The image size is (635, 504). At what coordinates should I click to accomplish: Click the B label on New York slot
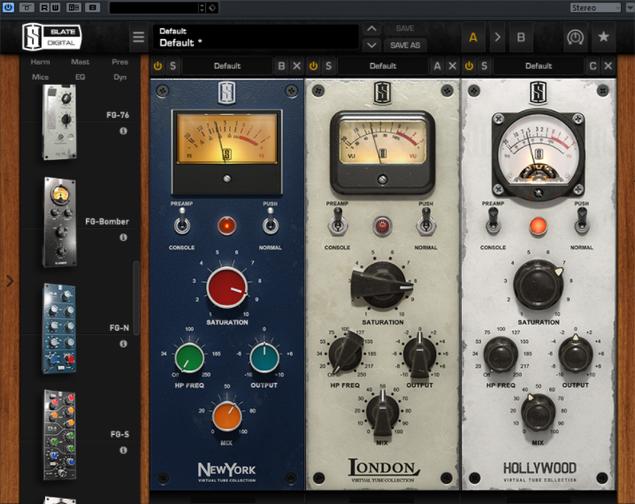click(281, 66)
